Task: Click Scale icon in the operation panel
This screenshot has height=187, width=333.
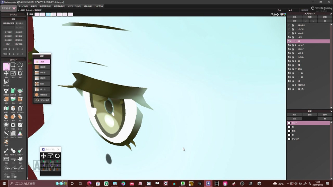Action: pyautogui.click(x=51, y=156)
